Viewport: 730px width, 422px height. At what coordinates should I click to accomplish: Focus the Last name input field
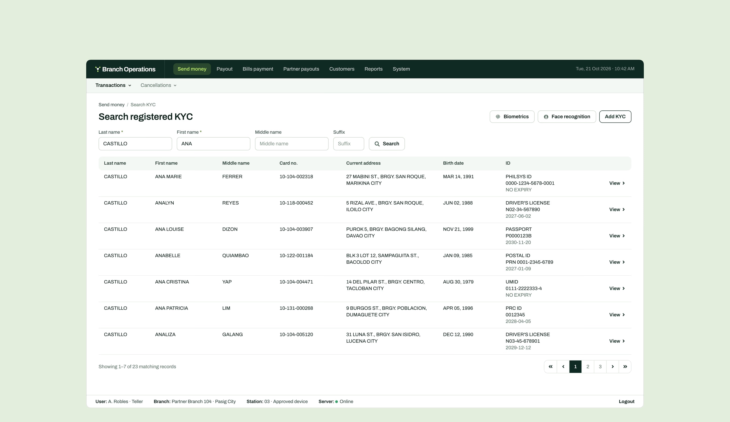(x=135, y=144)
